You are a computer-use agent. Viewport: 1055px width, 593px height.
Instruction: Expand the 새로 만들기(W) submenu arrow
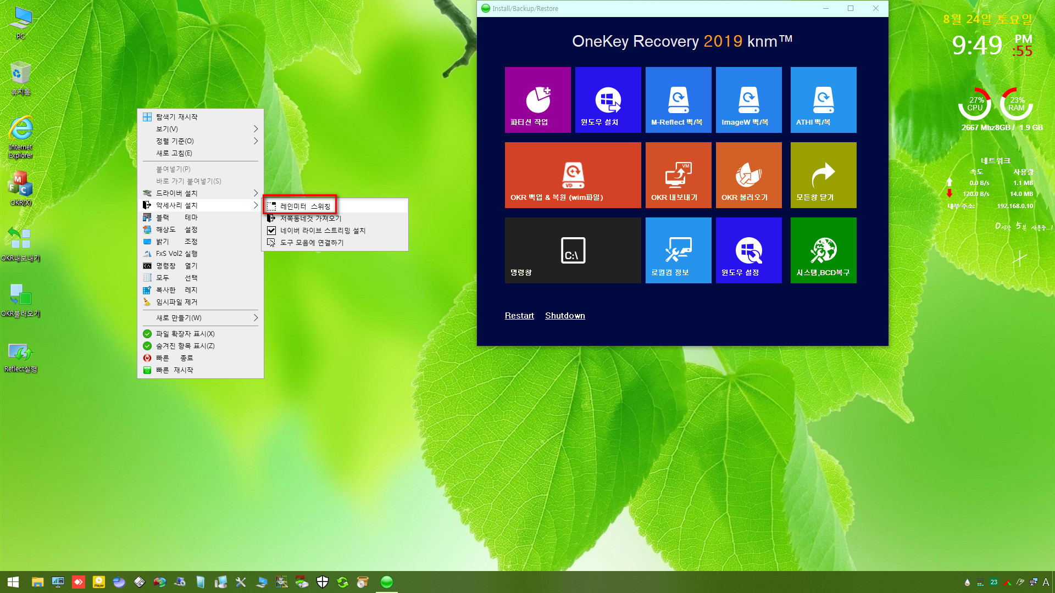(256, 318)
